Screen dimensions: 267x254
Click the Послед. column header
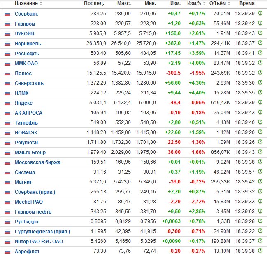[94, 3]
